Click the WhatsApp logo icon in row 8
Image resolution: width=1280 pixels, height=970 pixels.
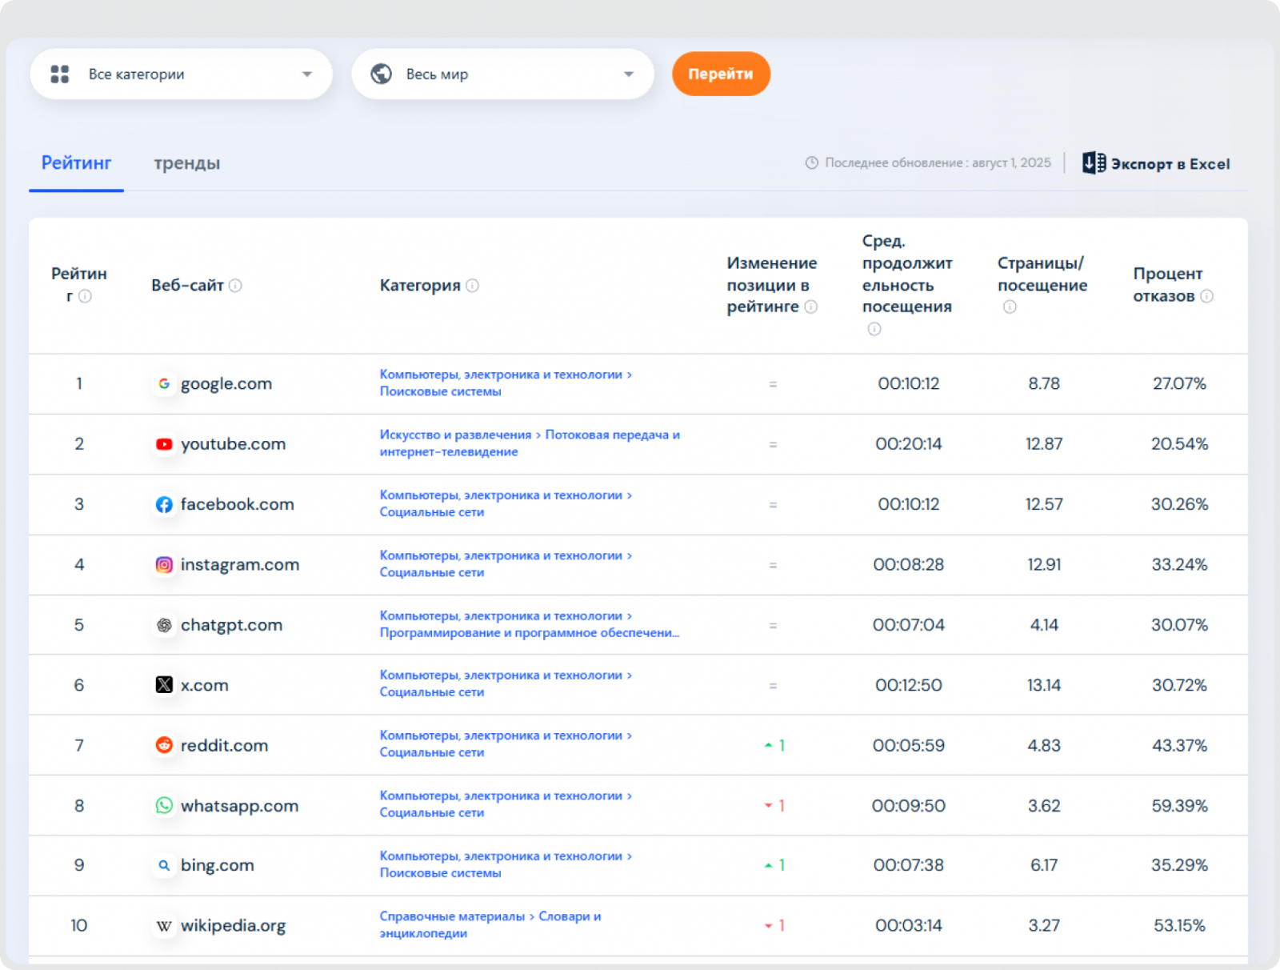[164, 806]
